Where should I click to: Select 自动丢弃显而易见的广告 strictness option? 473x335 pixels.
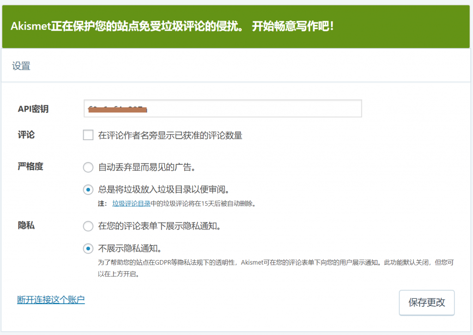tap(88, 167)
